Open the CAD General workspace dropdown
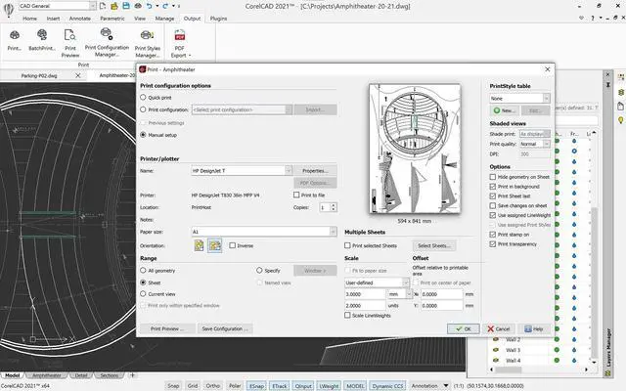This screenshot has width=626, height=391. 93,6
